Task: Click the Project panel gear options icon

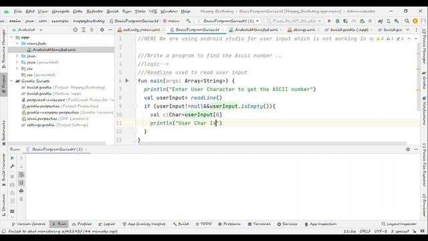Action: pos(102,29)
